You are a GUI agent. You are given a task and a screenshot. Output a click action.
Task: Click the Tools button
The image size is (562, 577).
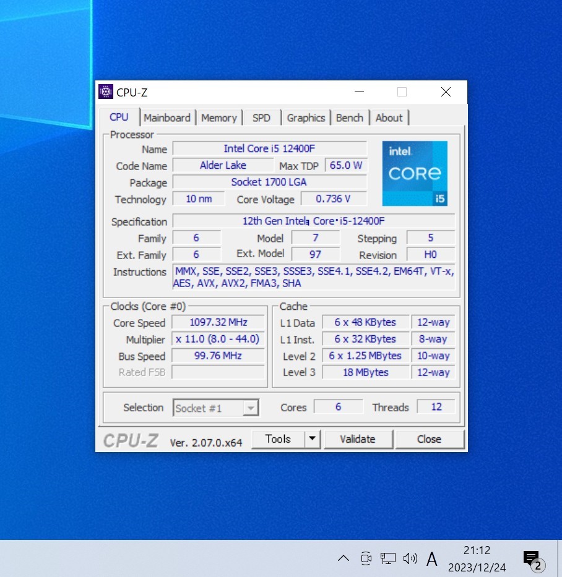(278, 439)
